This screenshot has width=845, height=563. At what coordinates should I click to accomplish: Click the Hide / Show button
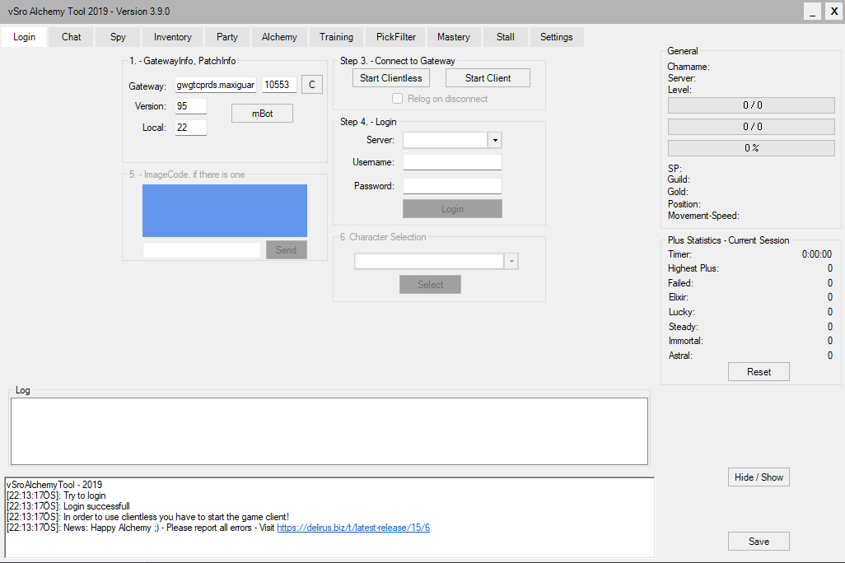pyautogui.click(x=759, y=477)
